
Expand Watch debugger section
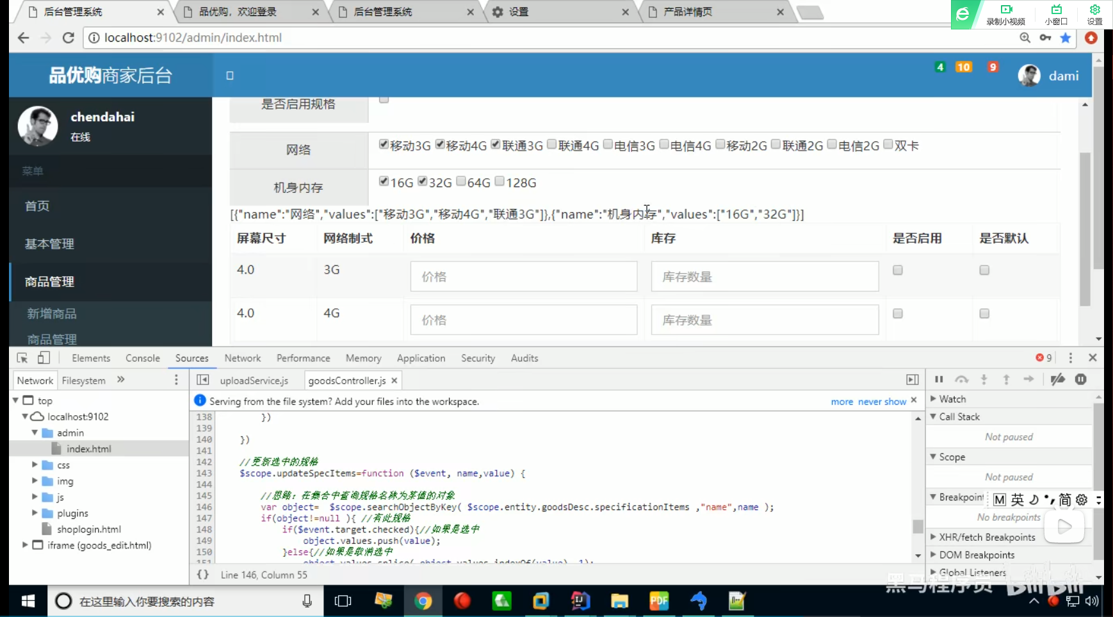tap(933, 399)
